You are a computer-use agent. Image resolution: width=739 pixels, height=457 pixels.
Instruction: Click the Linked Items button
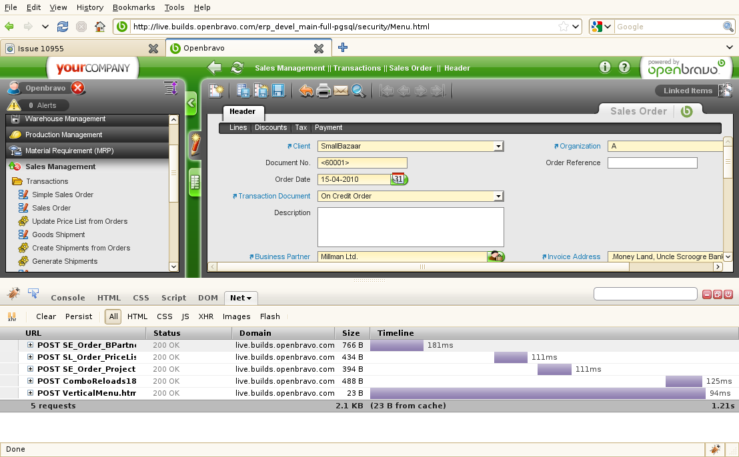click(688, 91)
